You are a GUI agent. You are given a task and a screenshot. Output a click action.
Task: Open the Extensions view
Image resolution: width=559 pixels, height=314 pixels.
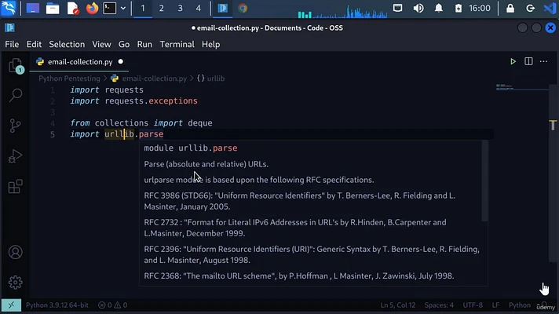[15, 187]
